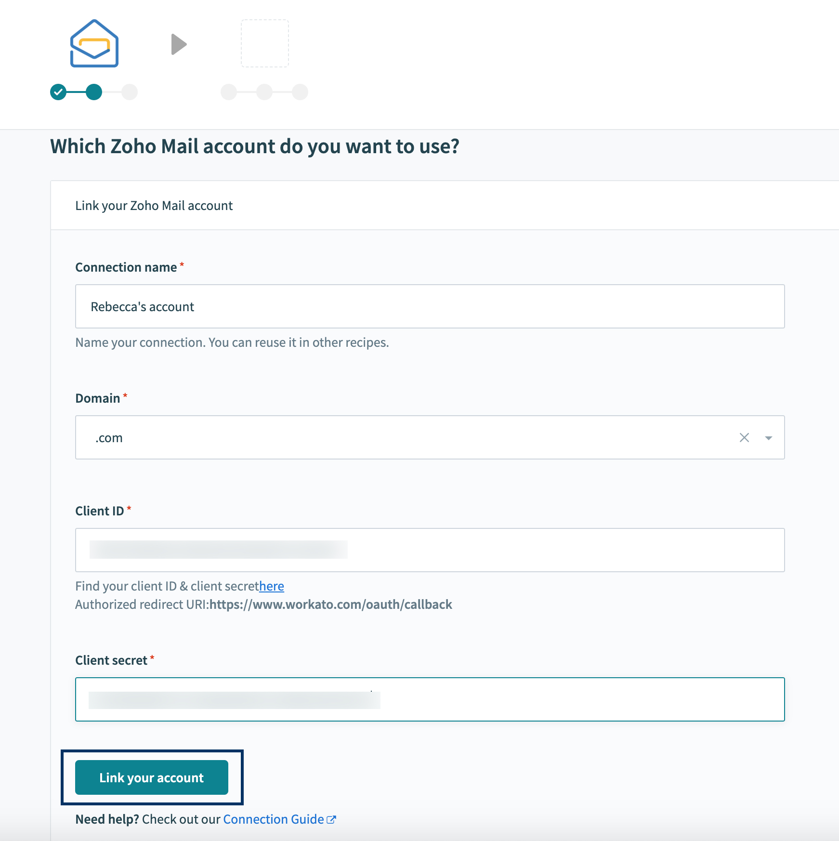839x841 pixels.
Task: Expand the Domain dropdown arrow
Action: click(769, 438)
